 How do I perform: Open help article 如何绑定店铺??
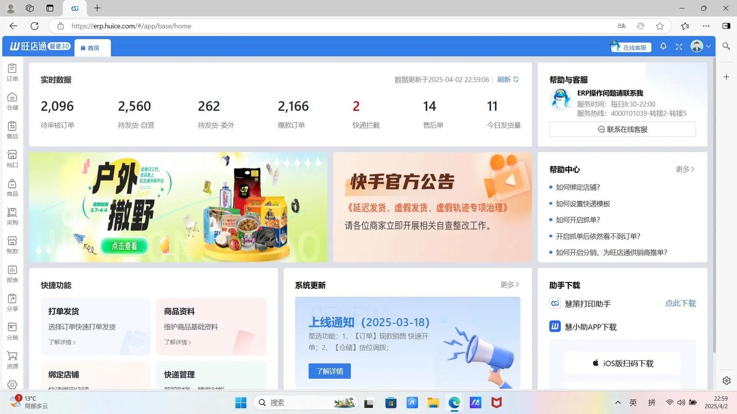[x=578, y=187]
